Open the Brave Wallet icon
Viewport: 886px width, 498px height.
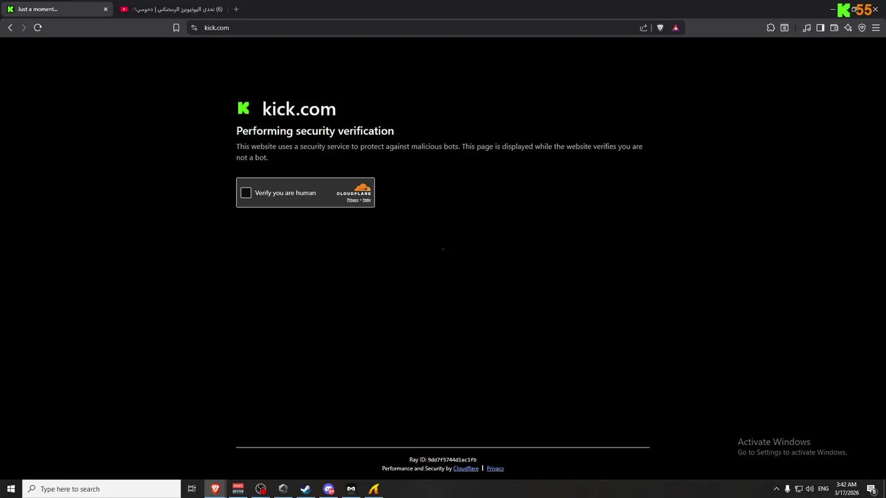[x=834, y=28]
